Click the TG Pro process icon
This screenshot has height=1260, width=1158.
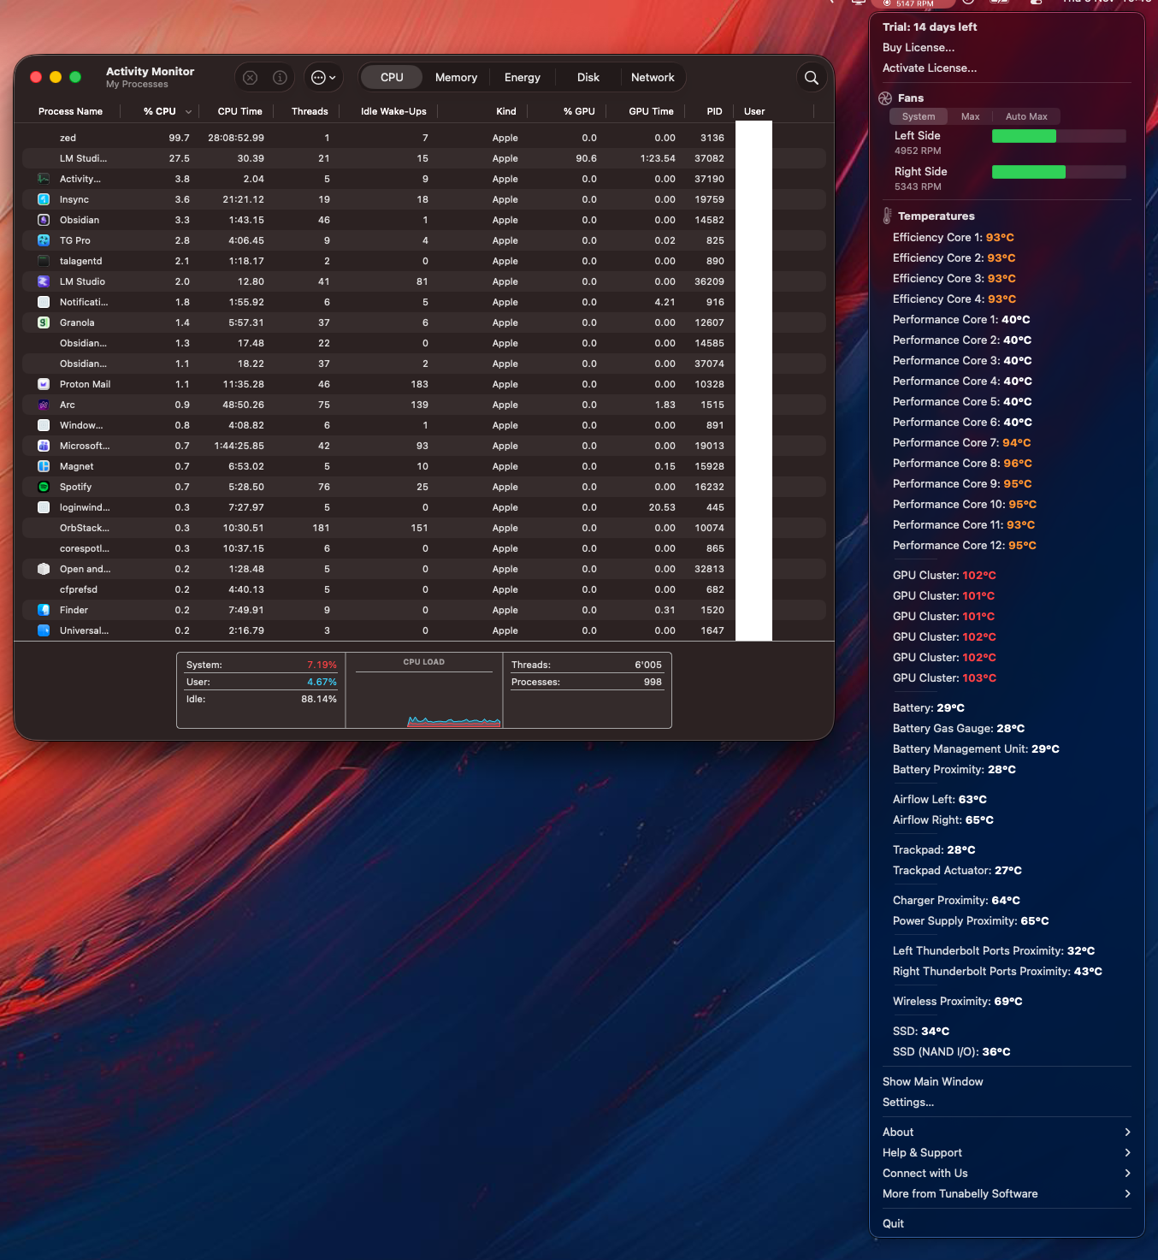pyautogui.click(x=44, y=240)
